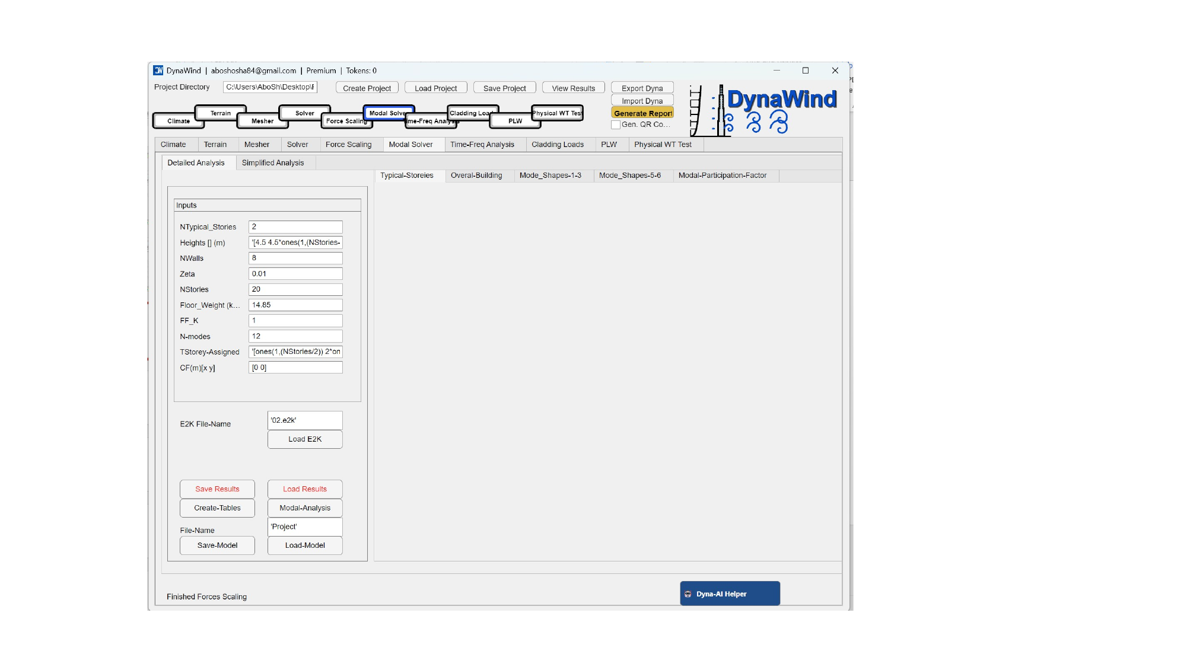Enable the Gen. QR Code checkbox
The image size is (1187, 667).
click(x=616, y=125)
